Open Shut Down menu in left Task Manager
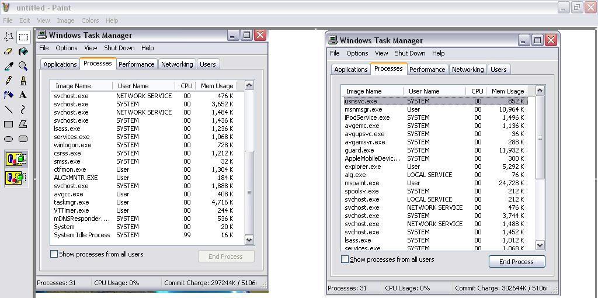 pos(119,48)
